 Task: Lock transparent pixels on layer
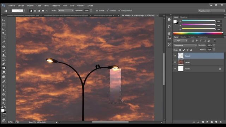[x=180, y=50]
